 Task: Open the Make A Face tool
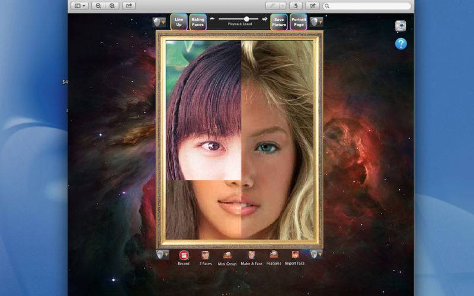(x=251, y=255)
